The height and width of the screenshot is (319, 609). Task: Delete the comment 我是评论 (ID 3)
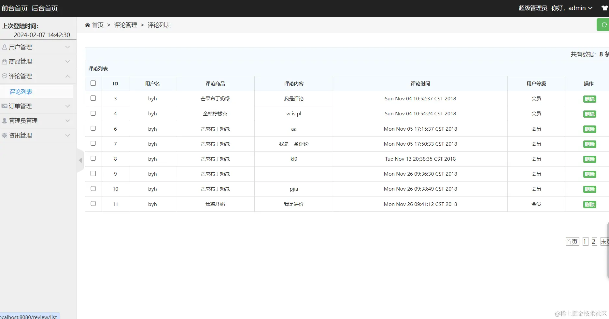pyautogui.click(x=589, y=99)
